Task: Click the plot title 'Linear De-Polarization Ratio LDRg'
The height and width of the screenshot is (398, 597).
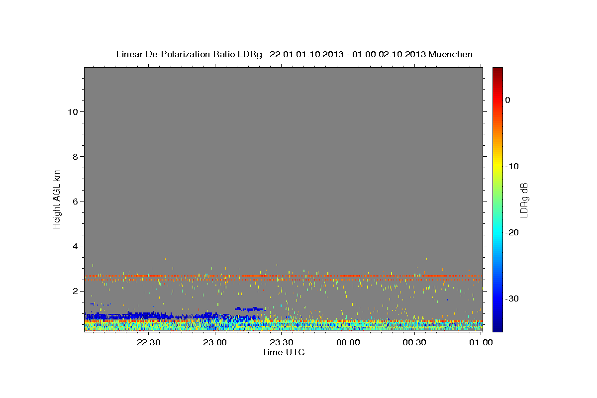Action: [x=189, y=54]
